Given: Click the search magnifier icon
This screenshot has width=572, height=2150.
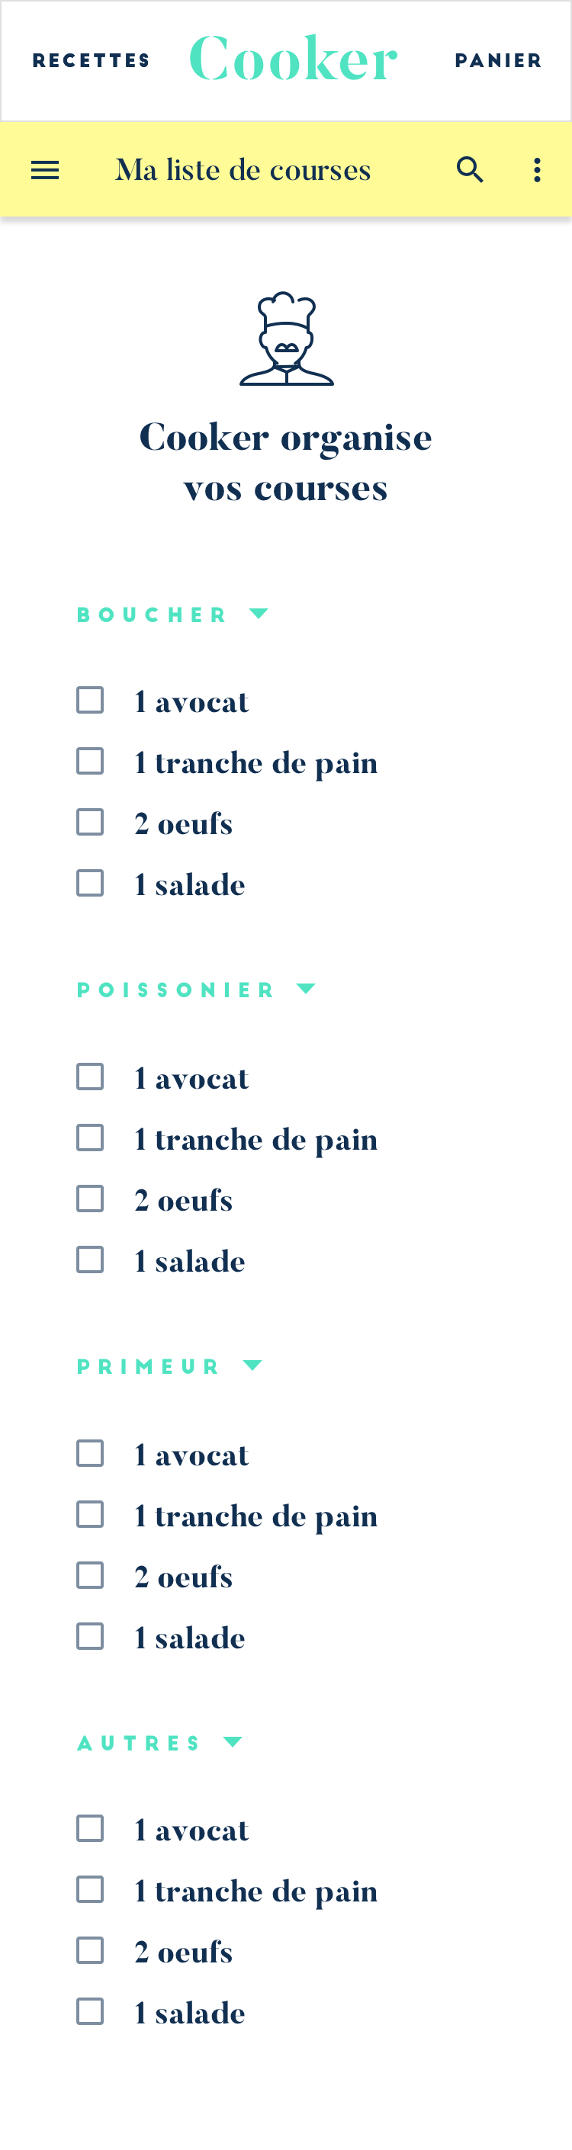Looking at the screenshot, I should click(x=470, y=170).
